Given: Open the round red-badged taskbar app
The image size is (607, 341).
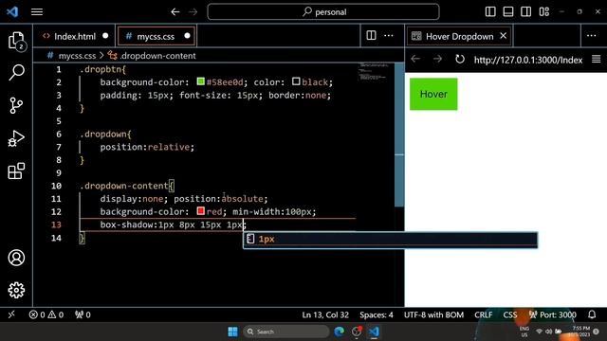Looking at the screenshot, I should click(357, 332).
